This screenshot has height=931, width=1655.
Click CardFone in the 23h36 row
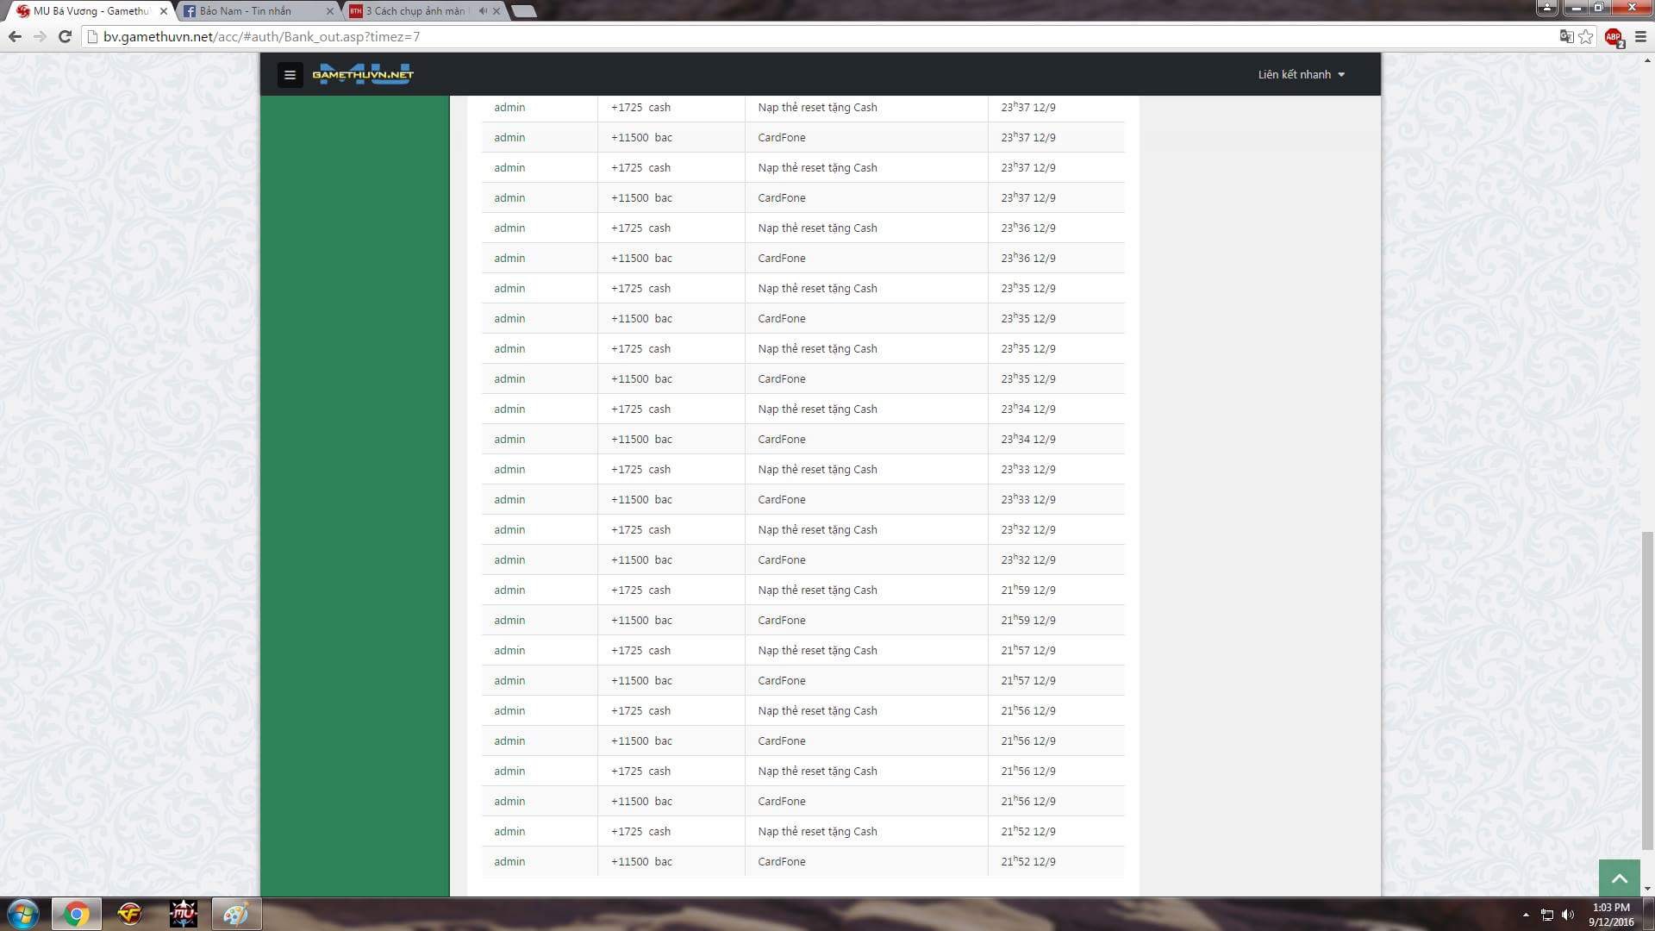(782, 258)
